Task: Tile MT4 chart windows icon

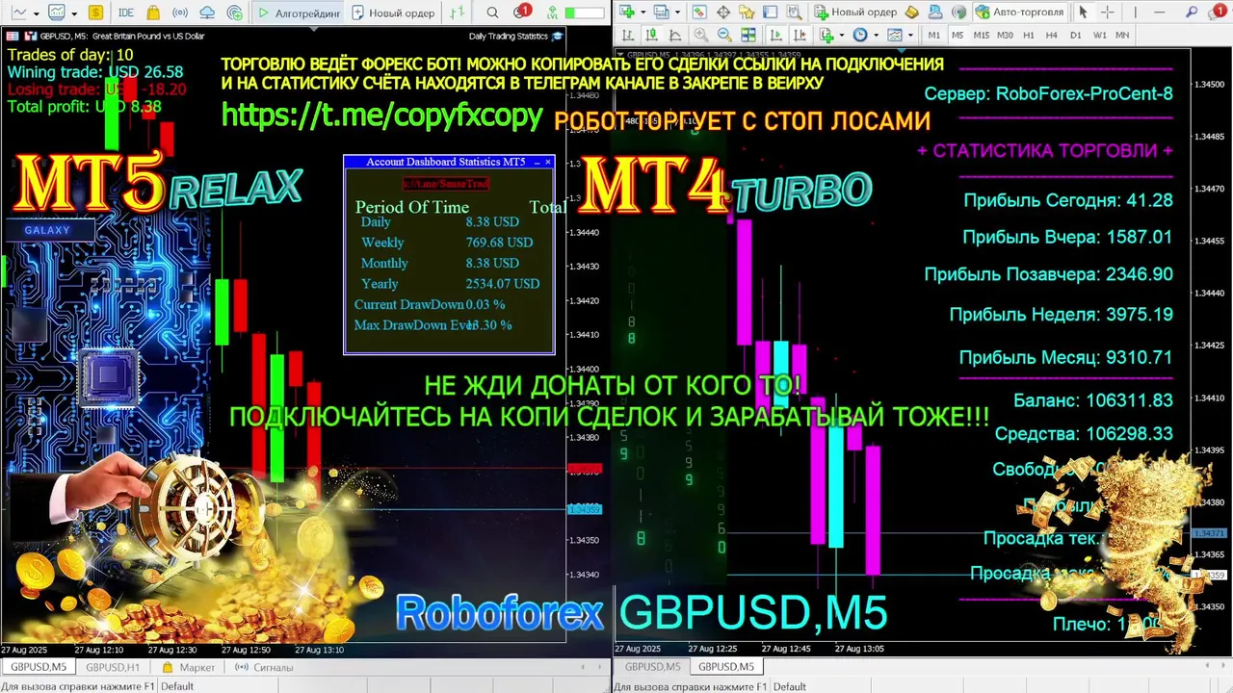Action: click(748, 35)
